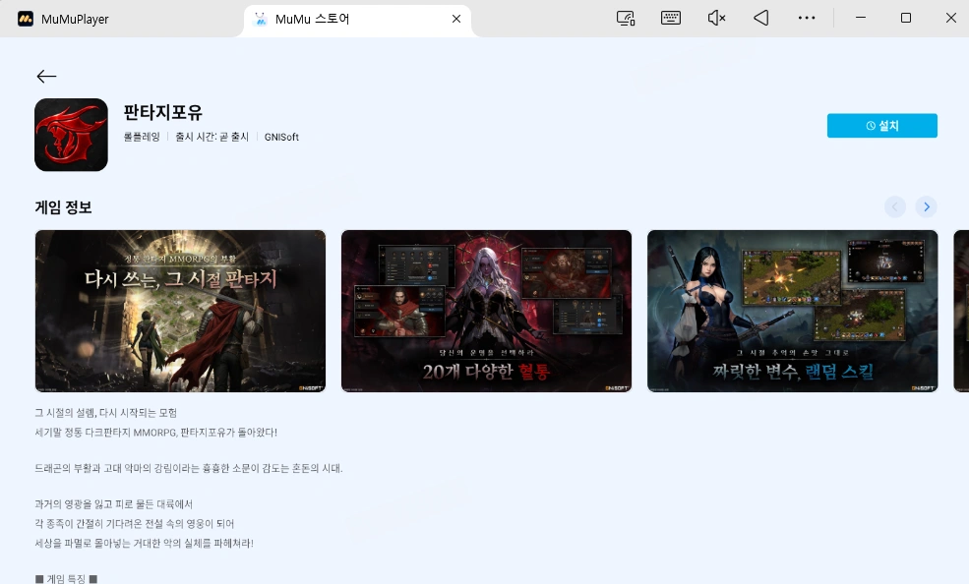The height and width of the screenshot is (584, 969).
Task: Click the 롤플레잉 genre label
Action: point(142,137)
